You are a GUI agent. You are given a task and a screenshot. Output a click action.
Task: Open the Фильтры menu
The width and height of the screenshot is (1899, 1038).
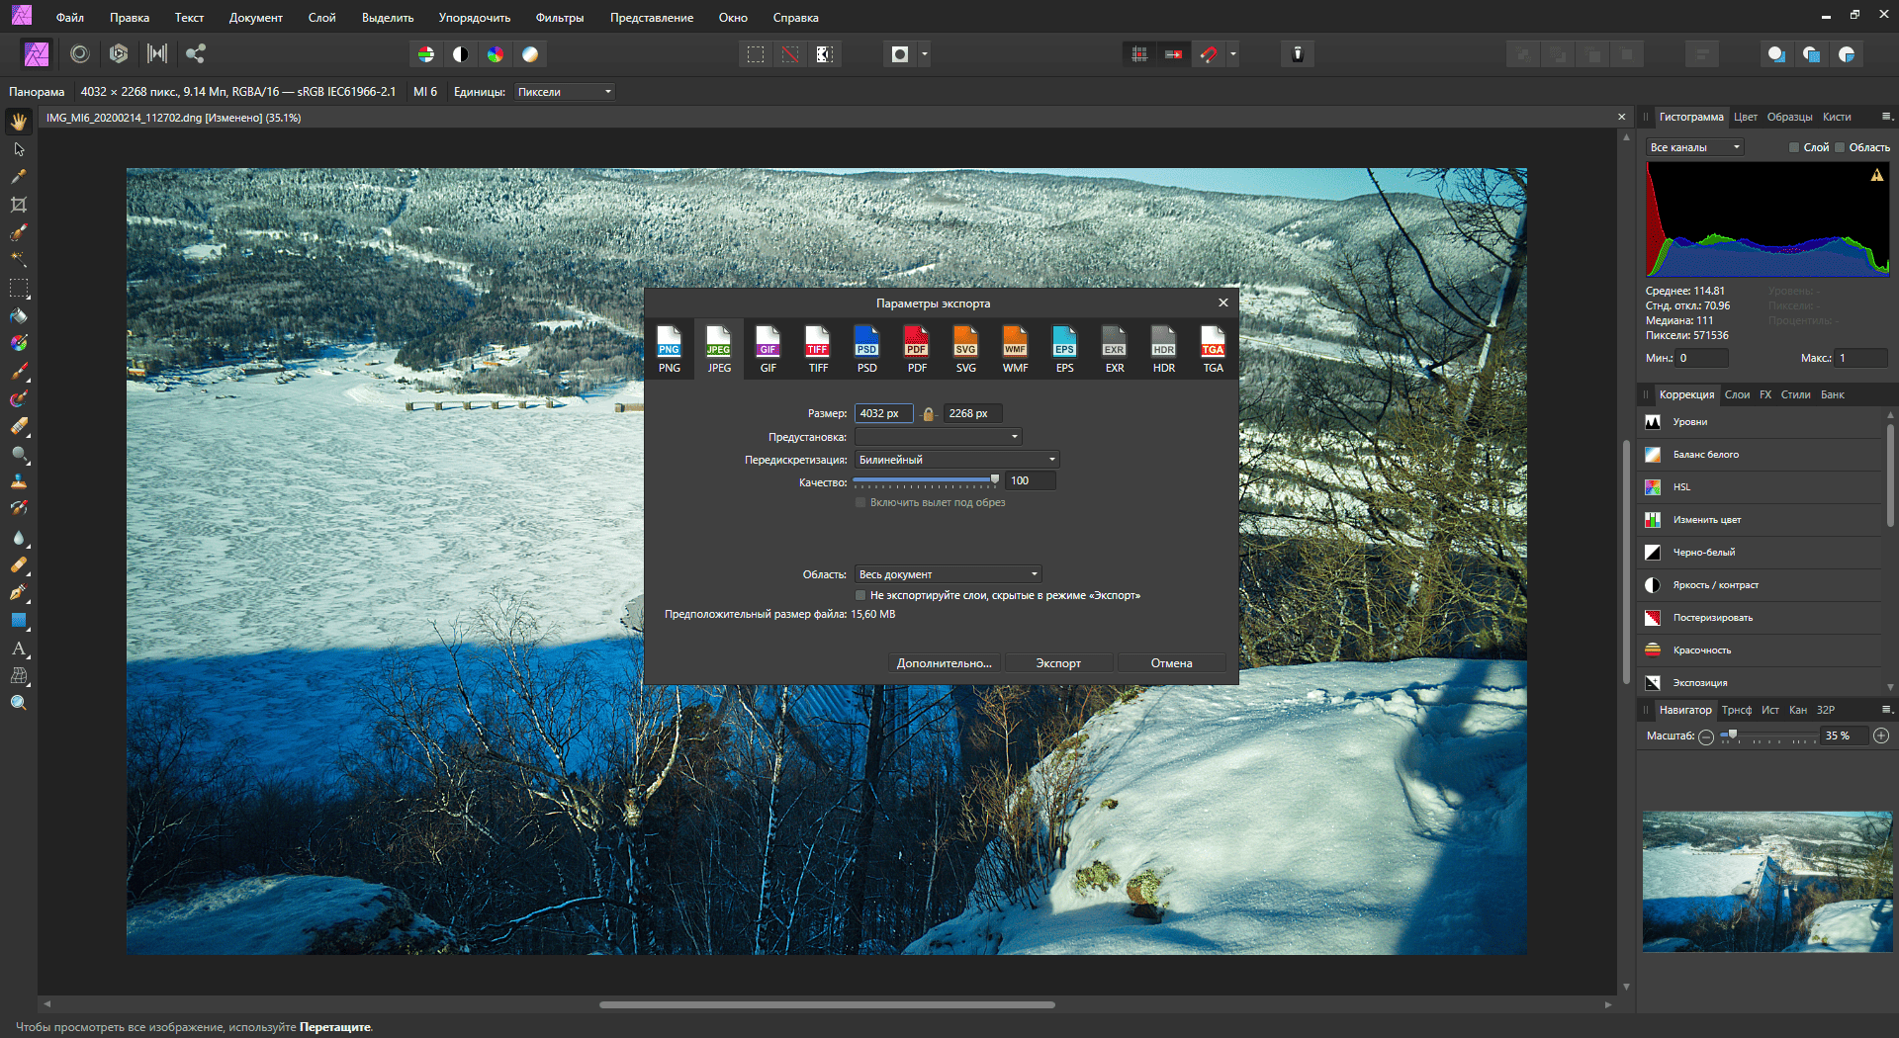(560, 18)
